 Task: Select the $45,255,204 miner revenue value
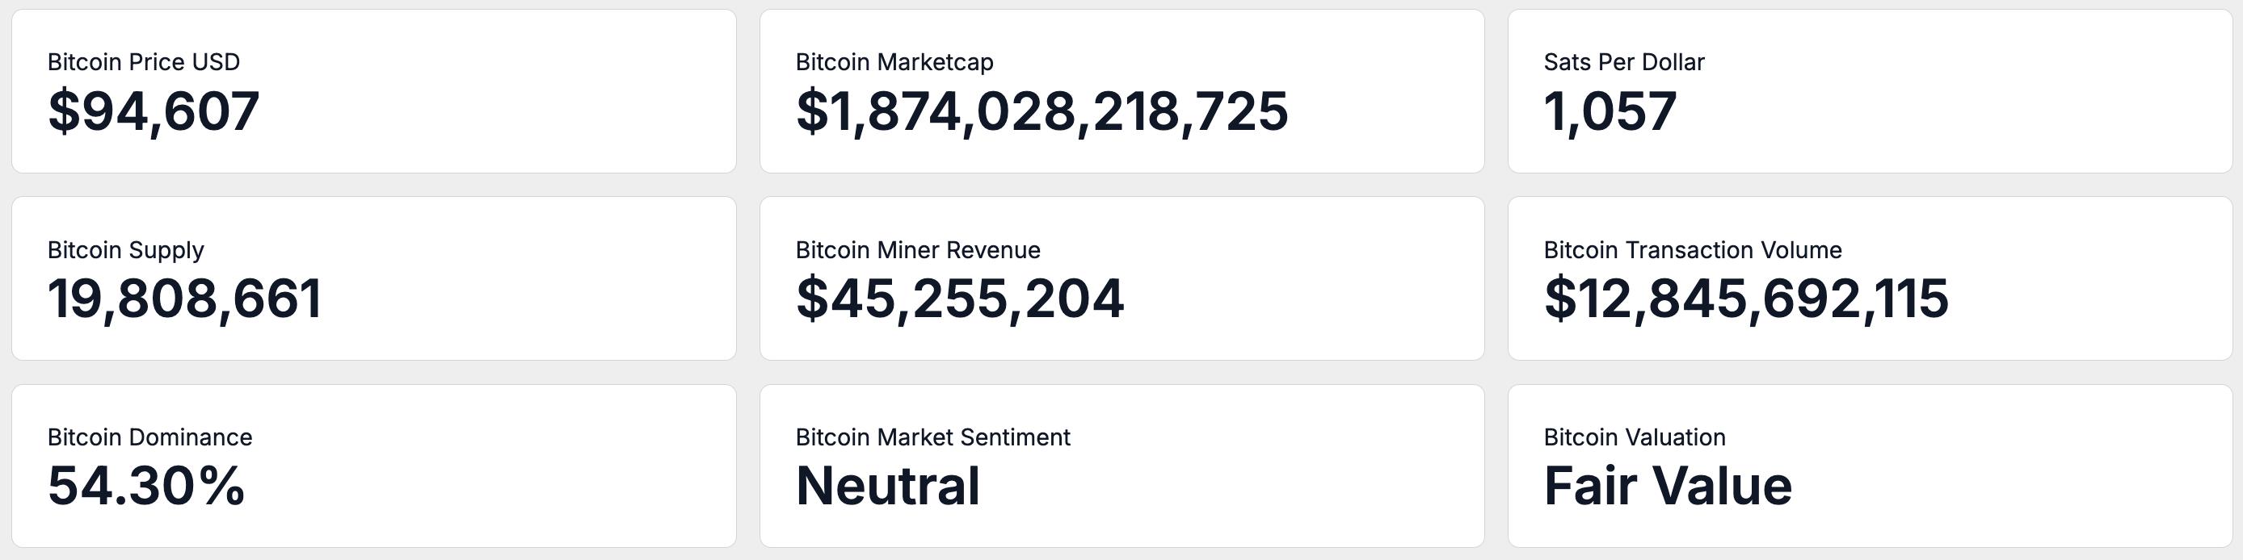coord(960,299)
